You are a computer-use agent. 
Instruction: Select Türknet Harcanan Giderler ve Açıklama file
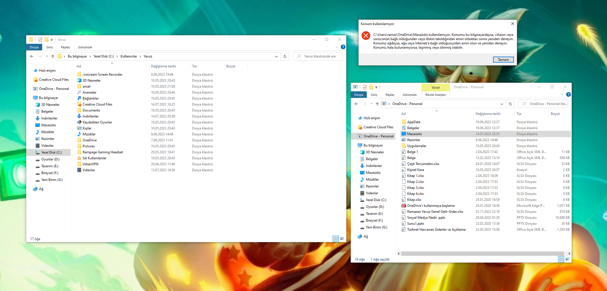[436, 230]
